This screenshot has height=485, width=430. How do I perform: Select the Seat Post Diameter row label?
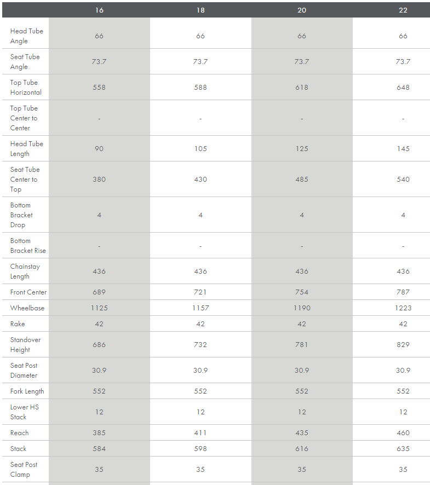(24, 371)
